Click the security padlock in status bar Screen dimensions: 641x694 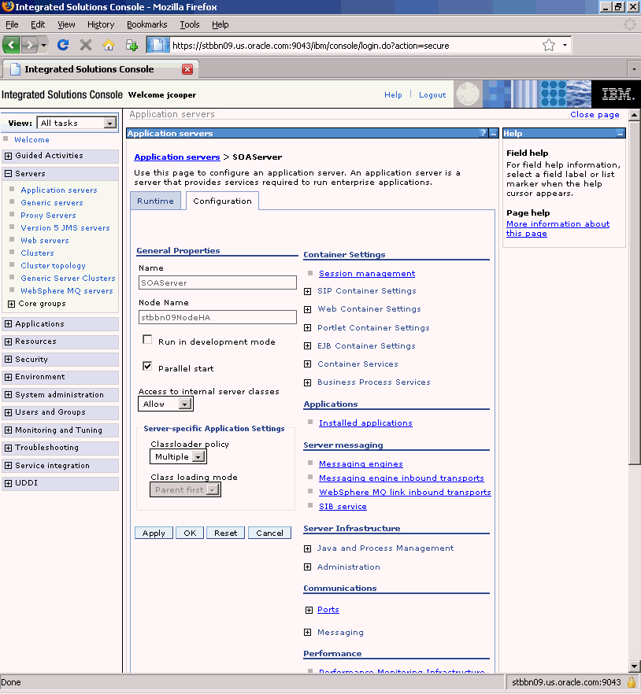click(x=632, y=682)
